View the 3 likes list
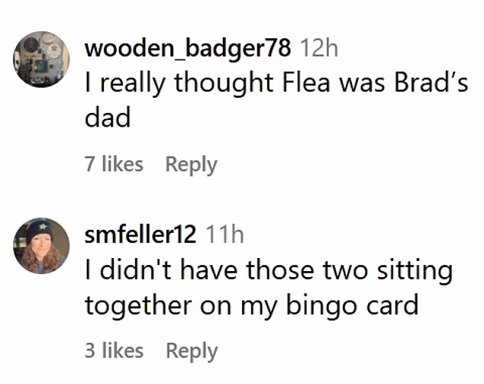 (114, 350)
